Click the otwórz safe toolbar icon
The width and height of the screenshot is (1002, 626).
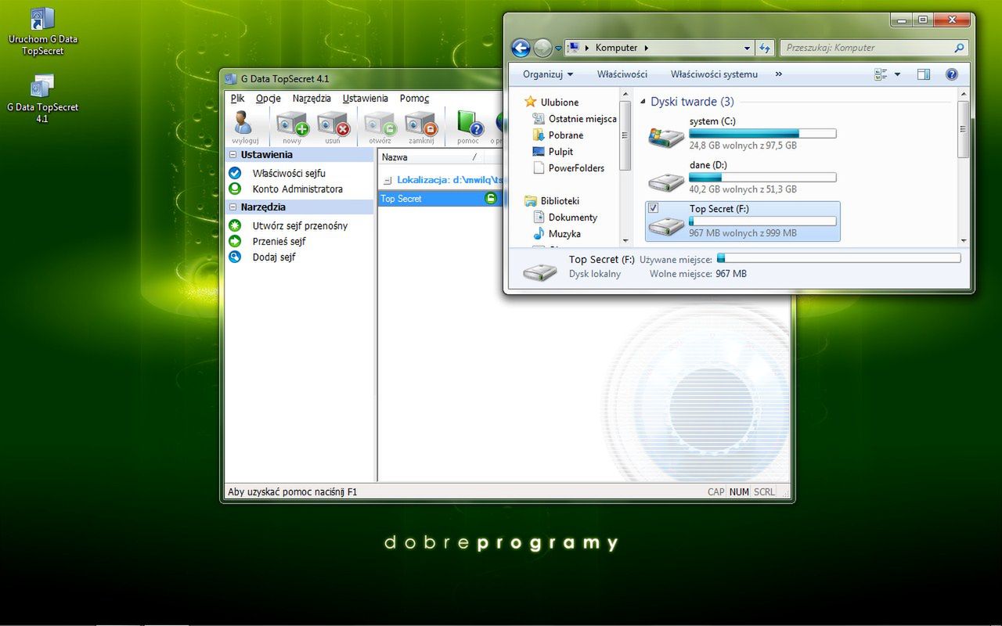tap(380, 123)
